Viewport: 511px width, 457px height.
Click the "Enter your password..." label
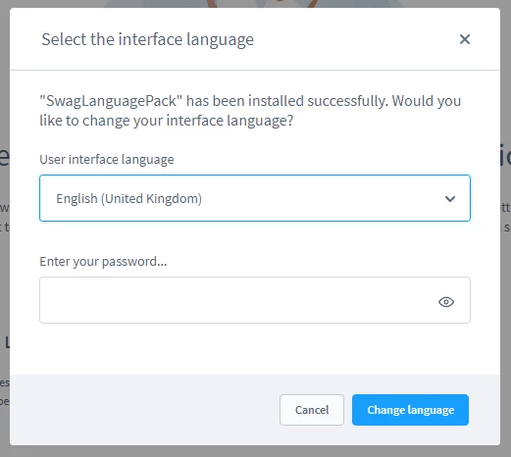click(103, 262)
